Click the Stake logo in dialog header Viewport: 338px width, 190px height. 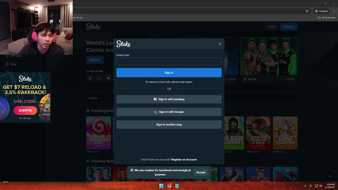[x=123, y=44]
